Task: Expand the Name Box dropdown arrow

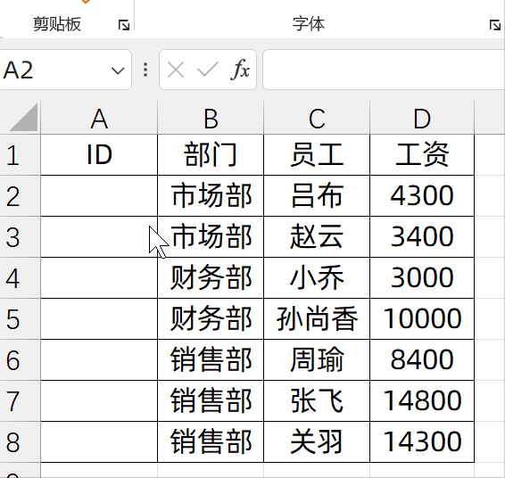Action: tap(118, 70)
